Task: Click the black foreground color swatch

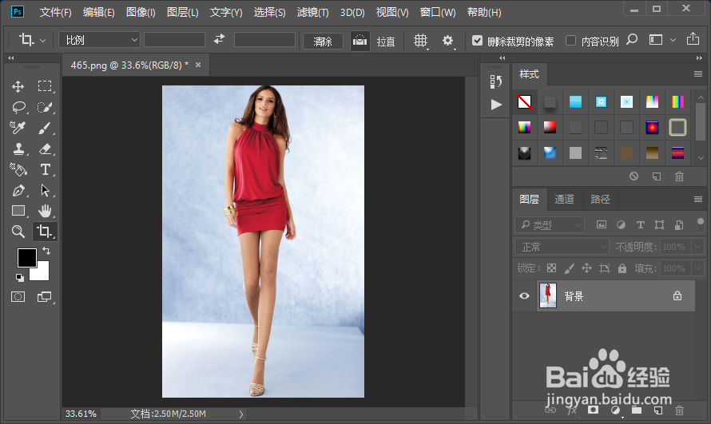Action: point(26,258)
